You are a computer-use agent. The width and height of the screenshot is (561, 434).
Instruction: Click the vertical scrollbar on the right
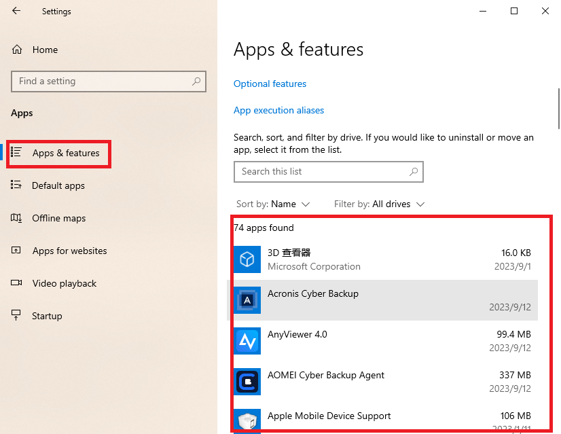[x=559, y=109]
